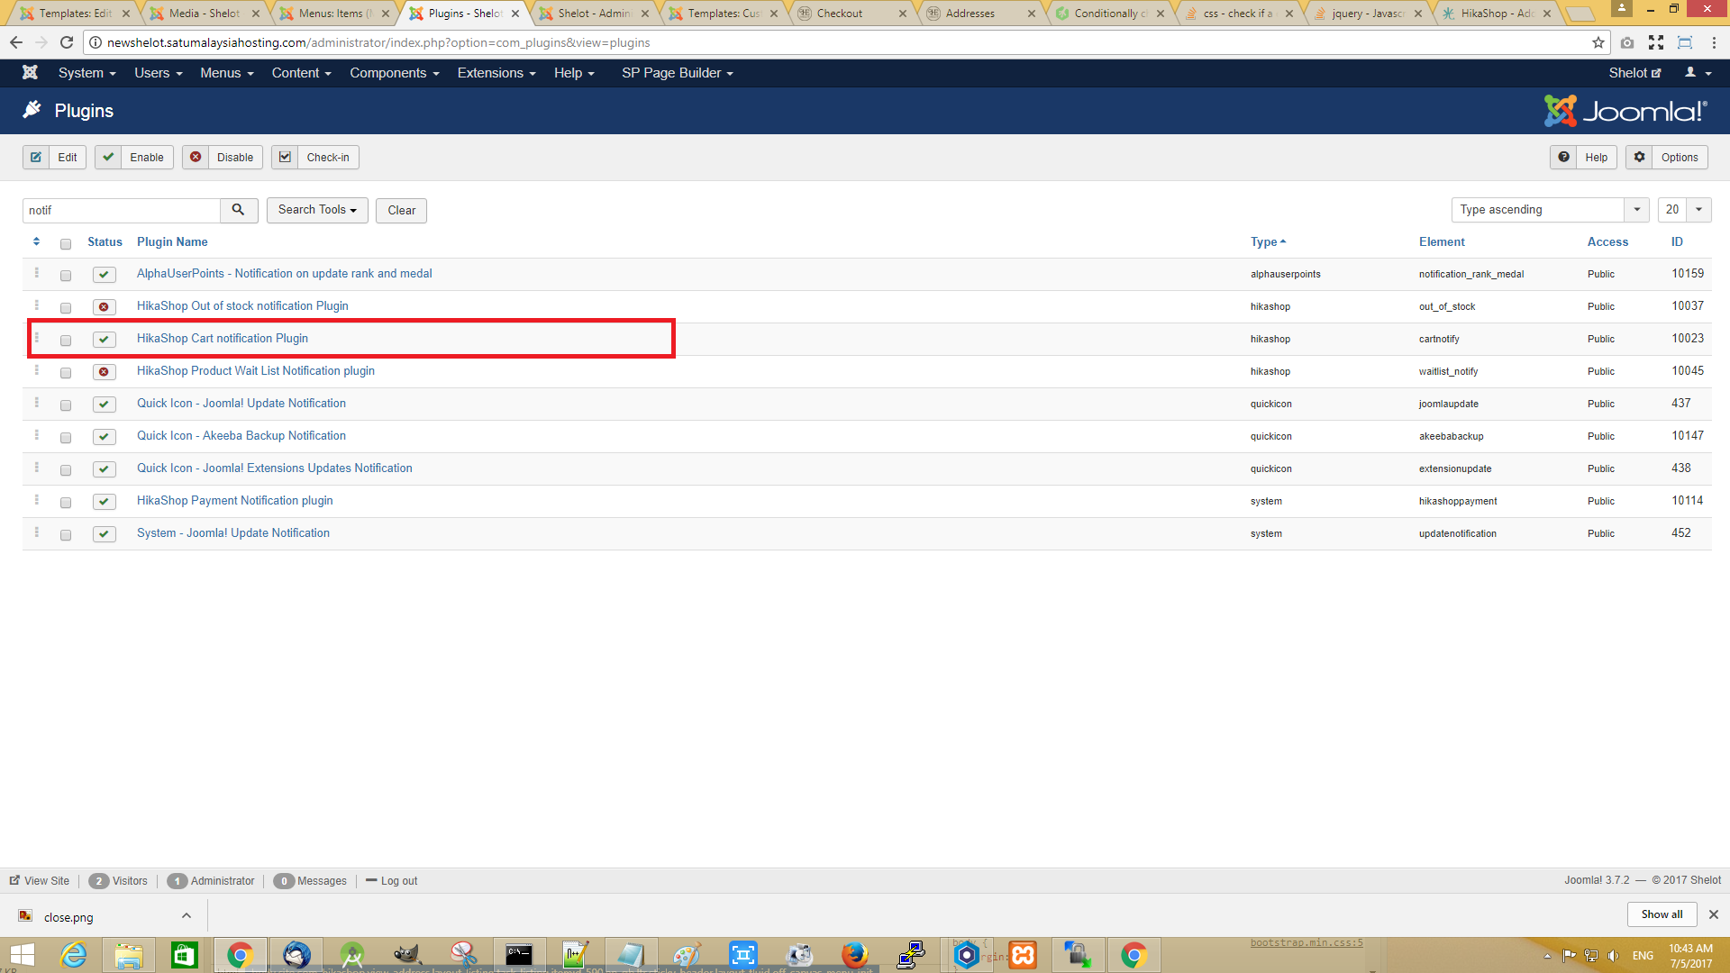Open the list limit dropdown showing 20
Viewport: 1730px width, 973px height.
1683,210
